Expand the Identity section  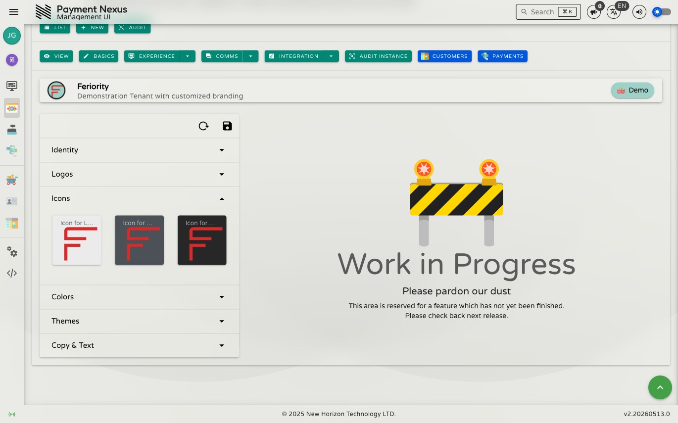click(139, 150)
